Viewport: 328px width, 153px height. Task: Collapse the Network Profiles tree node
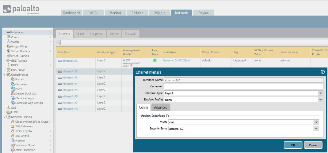click(x=4, y=117)
